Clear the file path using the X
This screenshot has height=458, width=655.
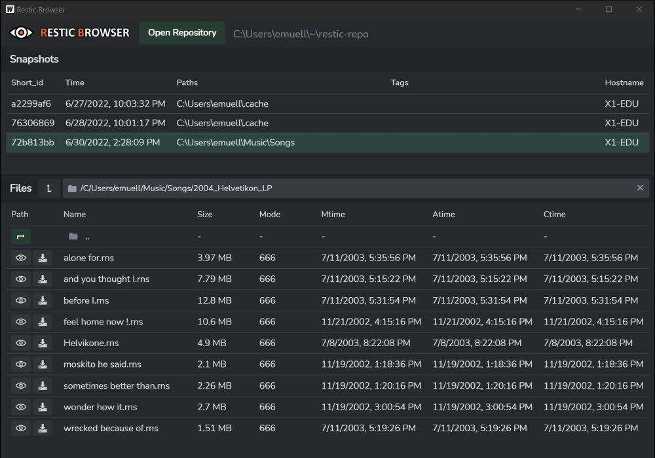(x=640, y=188)
